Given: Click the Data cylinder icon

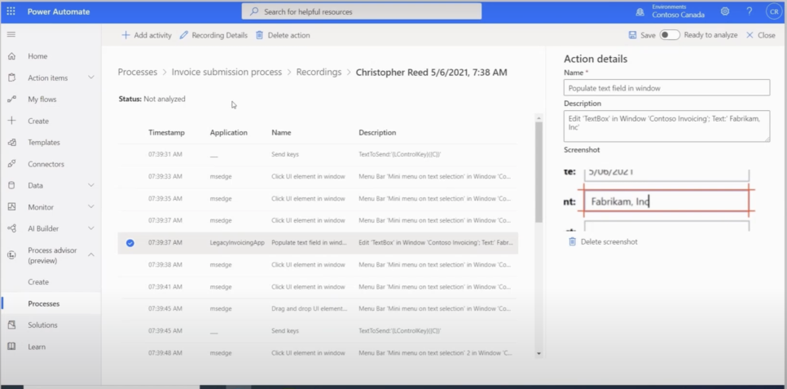Looking at the screenshot, I should click(11, 185).
